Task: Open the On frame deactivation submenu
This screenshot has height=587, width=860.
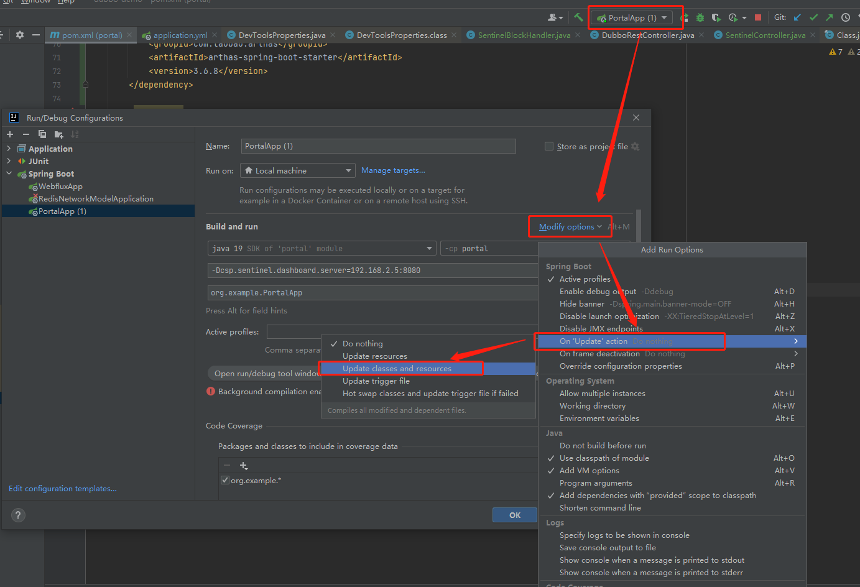Action: 672,354
